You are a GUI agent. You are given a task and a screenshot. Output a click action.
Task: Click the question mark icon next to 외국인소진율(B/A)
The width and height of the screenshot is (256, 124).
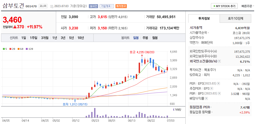point(219,61)
